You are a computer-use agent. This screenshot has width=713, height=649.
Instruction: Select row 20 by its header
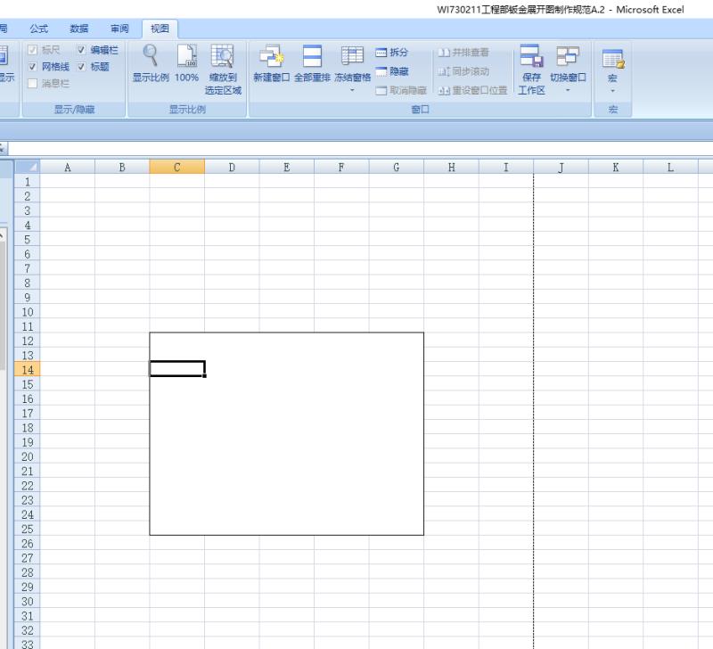coord(28,456)
